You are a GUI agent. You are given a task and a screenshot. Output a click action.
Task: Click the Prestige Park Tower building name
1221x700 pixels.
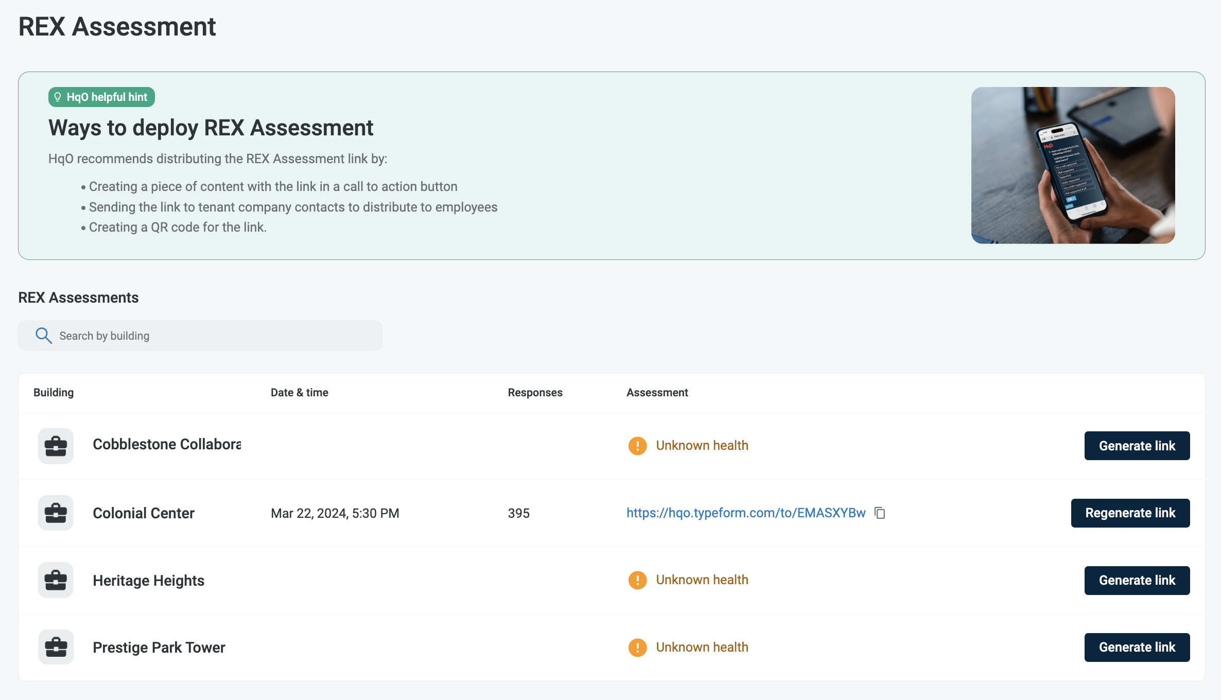159,647
